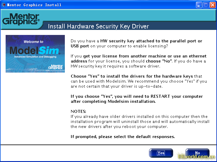Click the installer icon in the title bar
The height and width of the screenshot is (162, 217).
[3, 5]
